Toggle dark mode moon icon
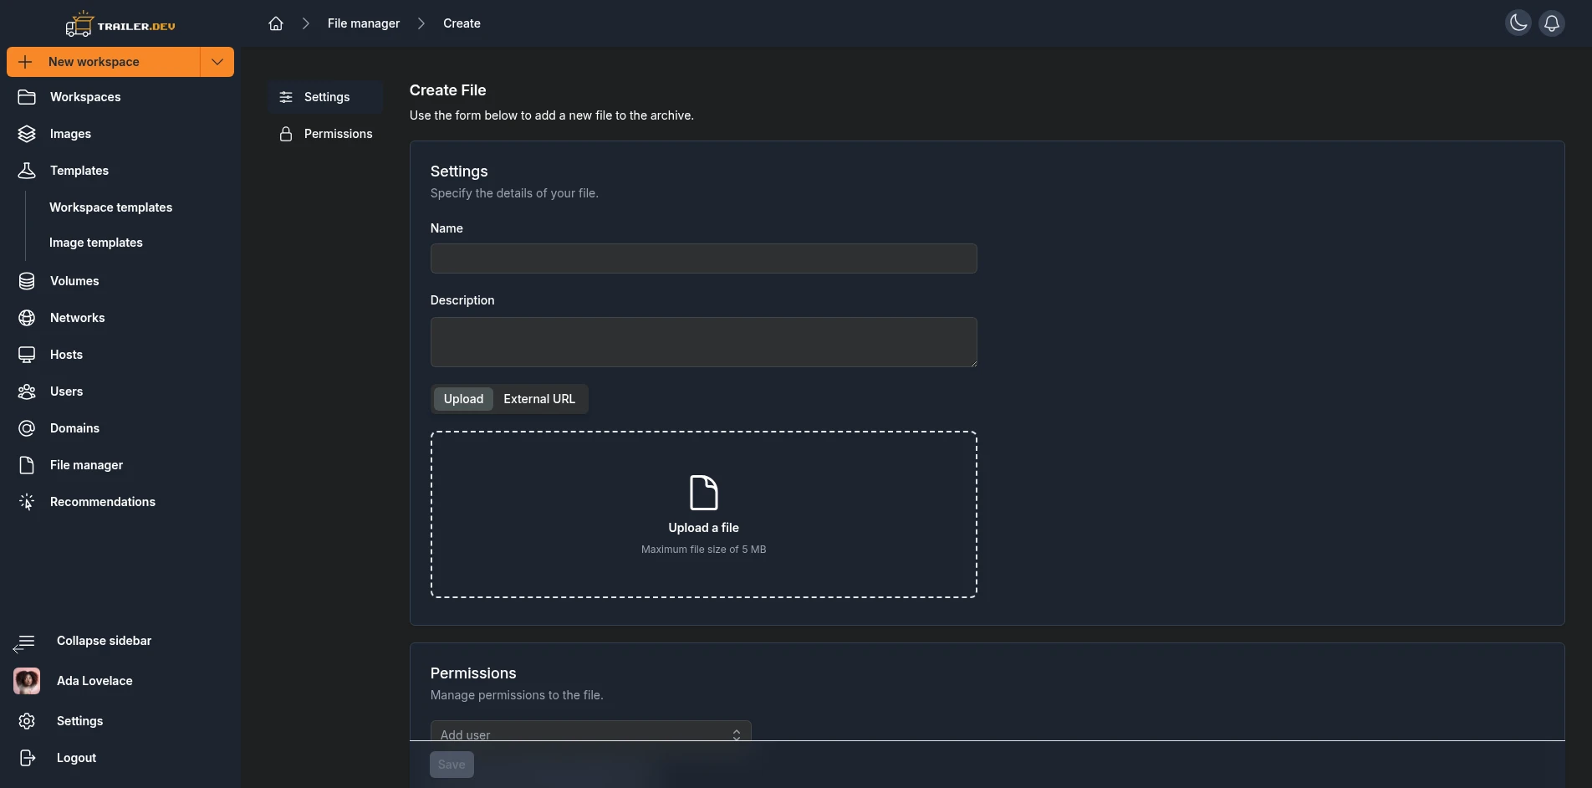The height and width of the screenshot is (788, 1592). pos(1518,23)
